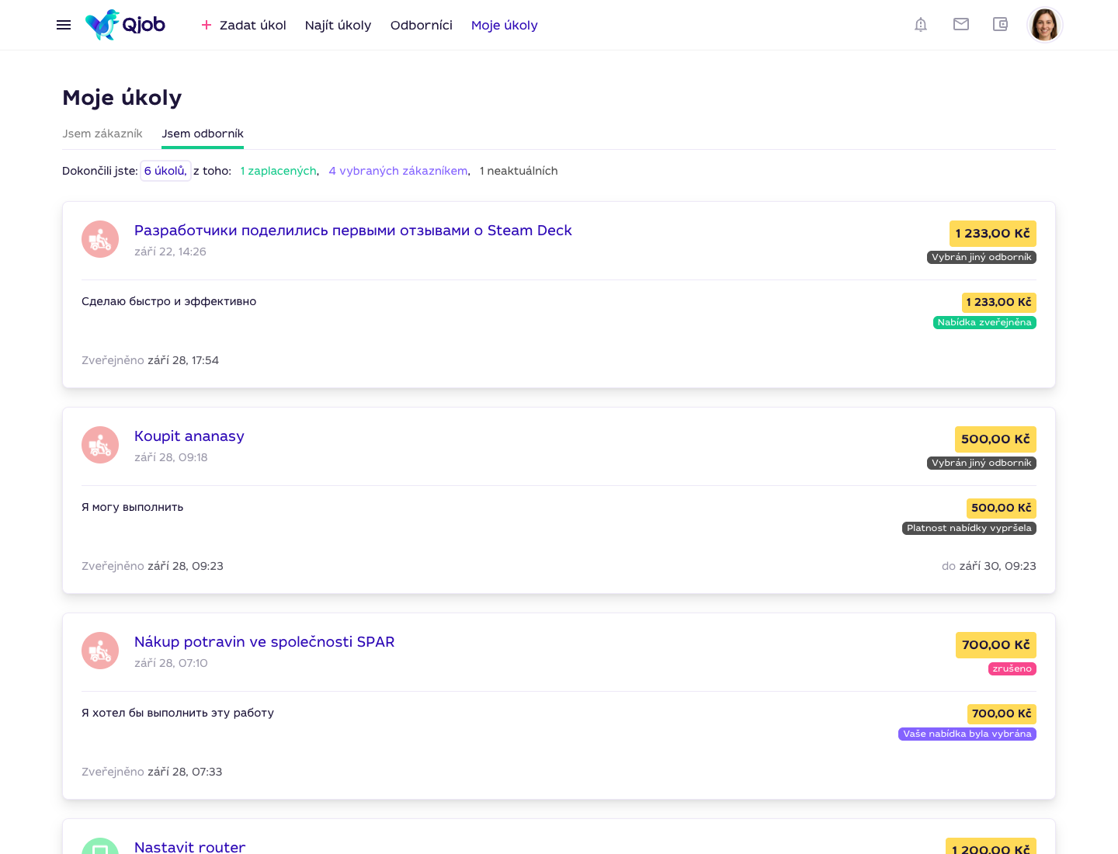The height and width of the screenshot is (854, 1118).
Task: Click the delivery icon beside Koupit ananasy
Action: [x=100, y=445]
